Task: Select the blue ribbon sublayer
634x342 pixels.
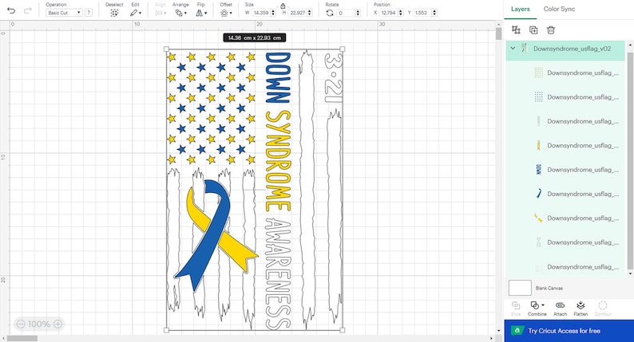Action: [565, 194]
